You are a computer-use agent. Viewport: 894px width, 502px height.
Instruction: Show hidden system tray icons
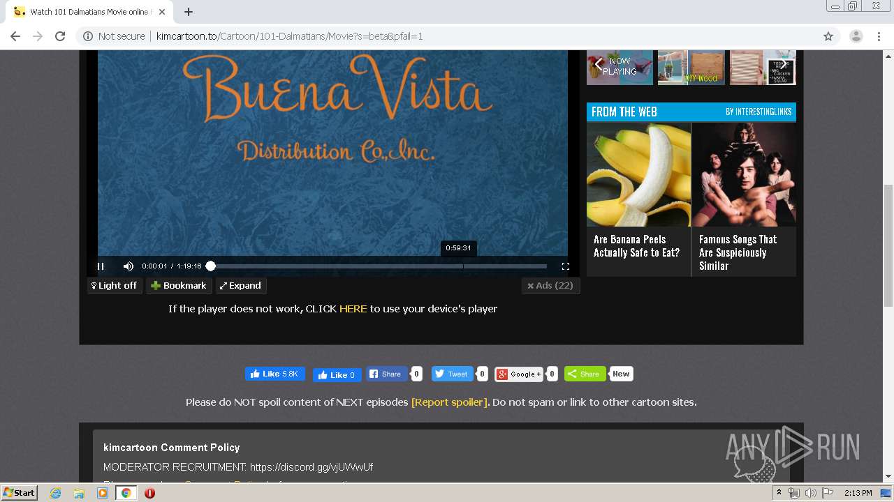coord(779,493)
